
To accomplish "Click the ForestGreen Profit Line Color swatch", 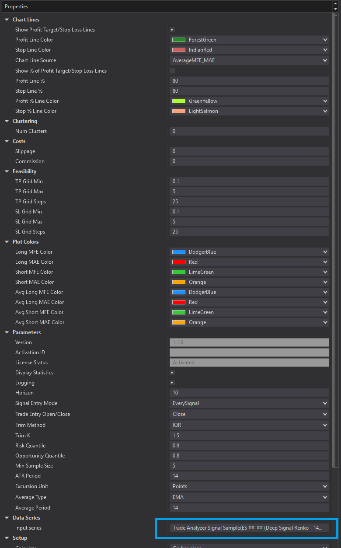I will 179,40.
